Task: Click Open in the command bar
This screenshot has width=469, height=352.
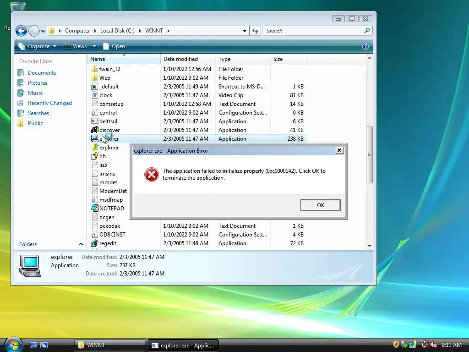Action: click(x=114, y=46)
